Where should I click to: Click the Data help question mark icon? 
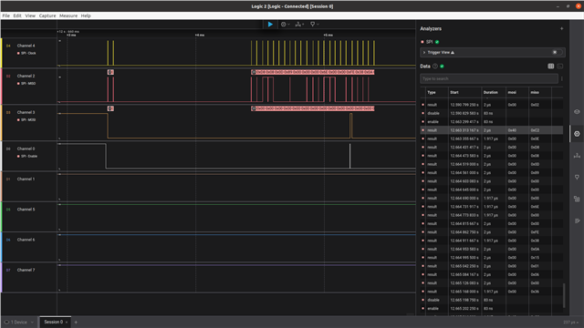point(435,67)
